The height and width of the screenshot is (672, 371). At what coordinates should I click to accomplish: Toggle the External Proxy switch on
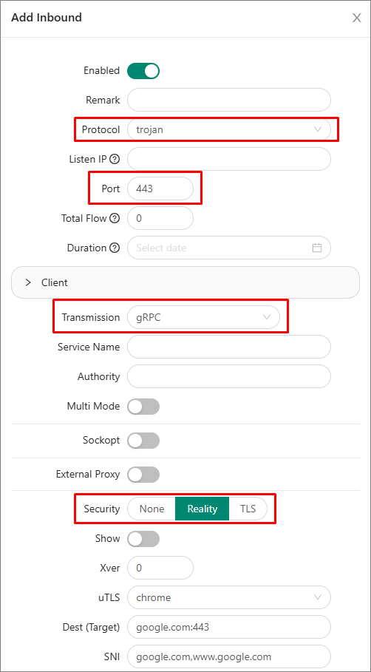(143, 475)
